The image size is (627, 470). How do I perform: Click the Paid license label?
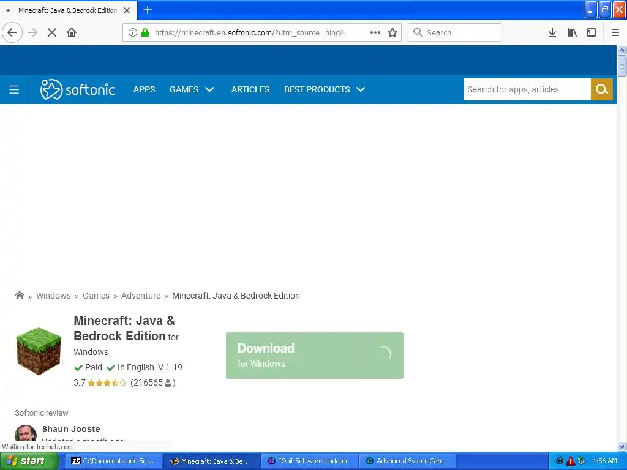[x=94, y=367]
